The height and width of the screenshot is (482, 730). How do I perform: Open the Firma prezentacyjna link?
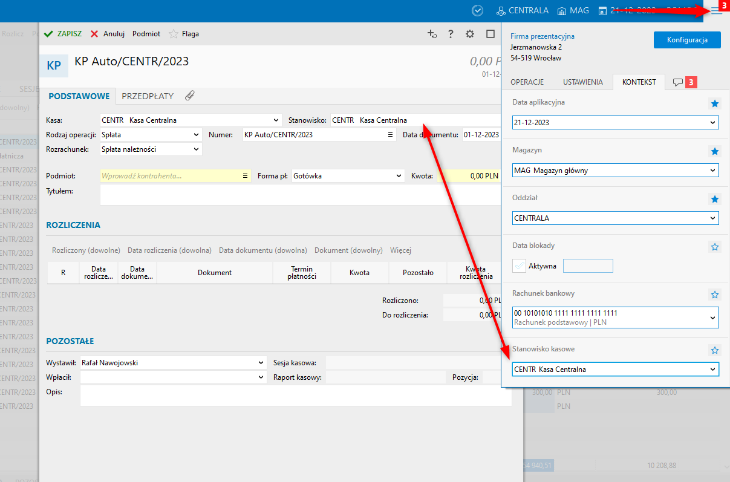click(x=543, y=36)
